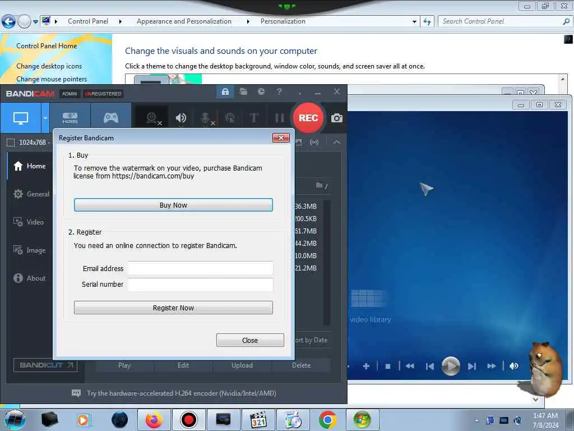
Task: Toggle the speaker sound icon in Bandicam
Action: 181,118
